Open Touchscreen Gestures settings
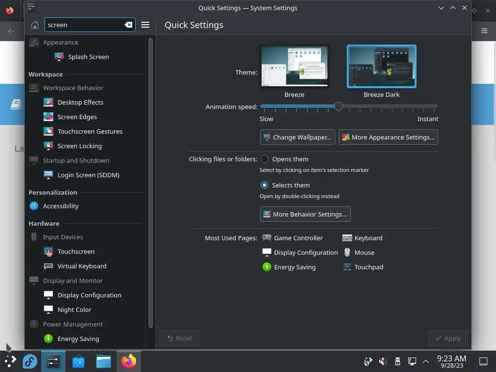This screenshot has height=372, width=496. (84, 132)
